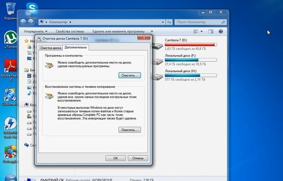Click Local disk (F:) usage bar
Screen dimensions: 283x181
pos(191,60)
